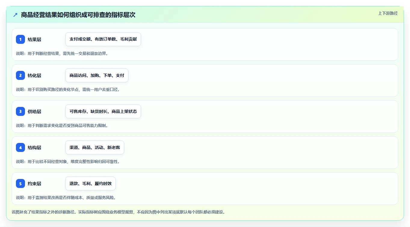
Task: Click the note about 成本、质量或服务风险
Action: (x=66, y=198)
